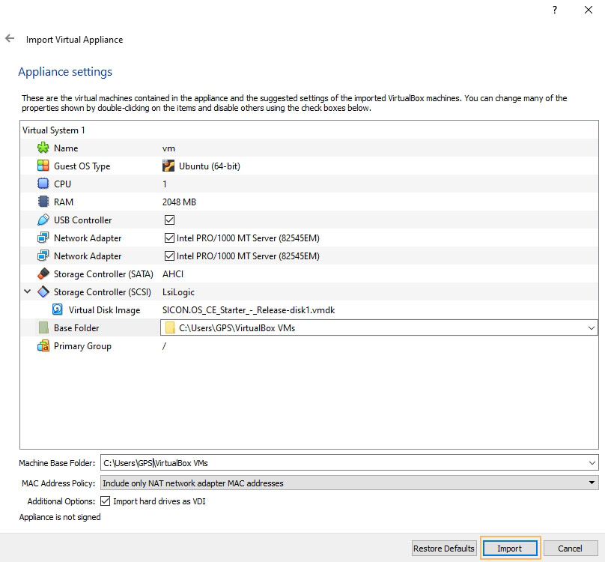
Task: Click the USB Controller icon
Action: [x=43, y=220]
